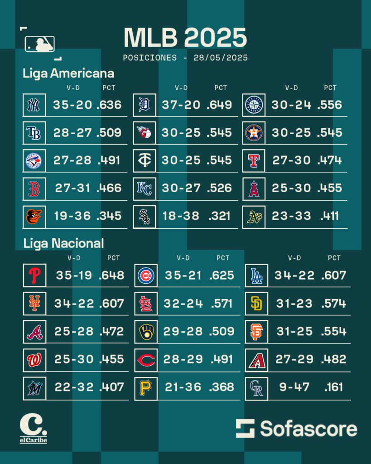Select the Liga Nacional heading
This screenshot has height=464, width=371.
coord(63,243)
